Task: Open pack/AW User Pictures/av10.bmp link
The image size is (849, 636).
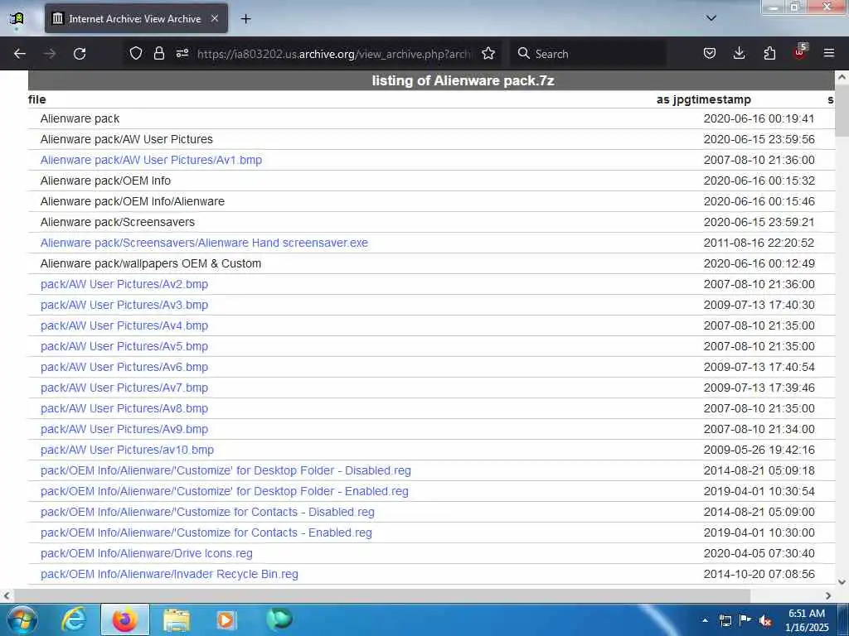Action: point(127,450)
